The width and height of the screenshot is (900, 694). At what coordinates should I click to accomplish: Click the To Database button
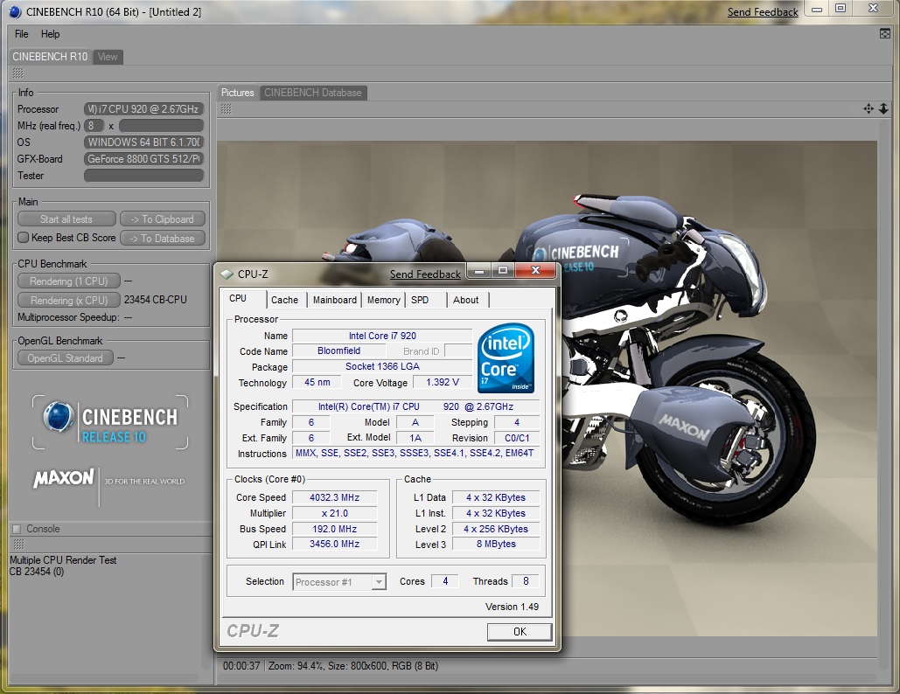pyautogui.click(x=163, y=238)
